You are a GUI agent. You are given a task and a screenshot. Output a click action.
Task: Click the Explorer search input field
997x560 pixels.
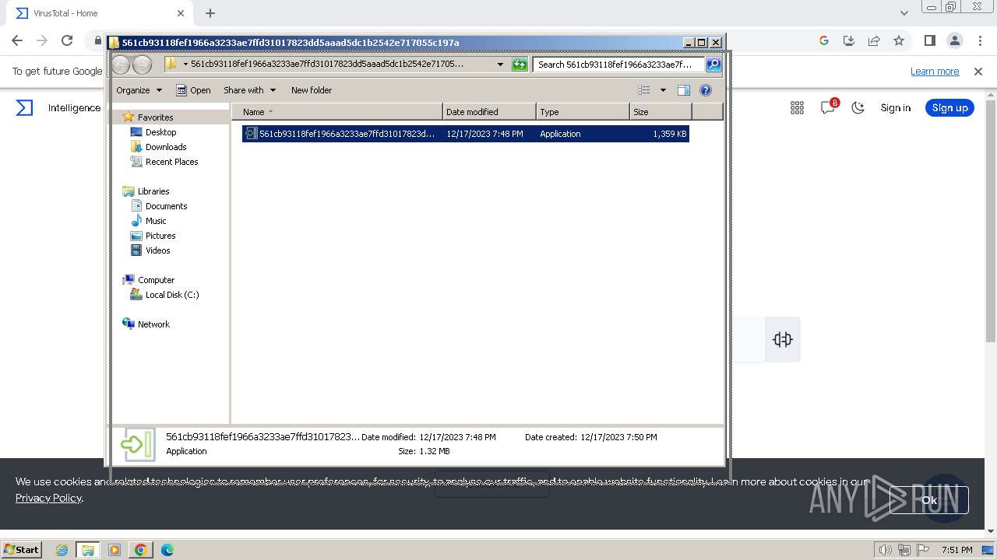click(619, 65)
